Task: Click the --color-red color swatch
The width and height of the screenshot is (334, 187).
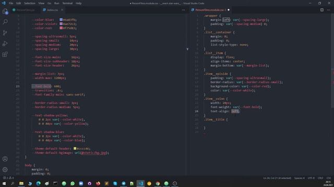Action: pyautogui.click(x=61, y=28)
